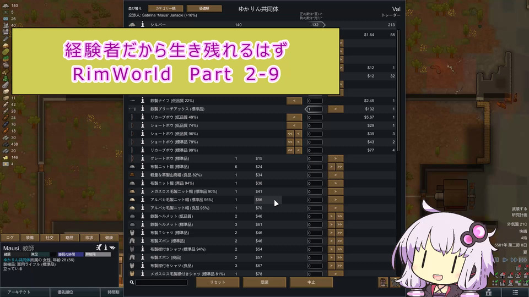Open Mausi's info card icon
Screen dimensions: 529x297
pyautogui.click(x=106, y=248)
